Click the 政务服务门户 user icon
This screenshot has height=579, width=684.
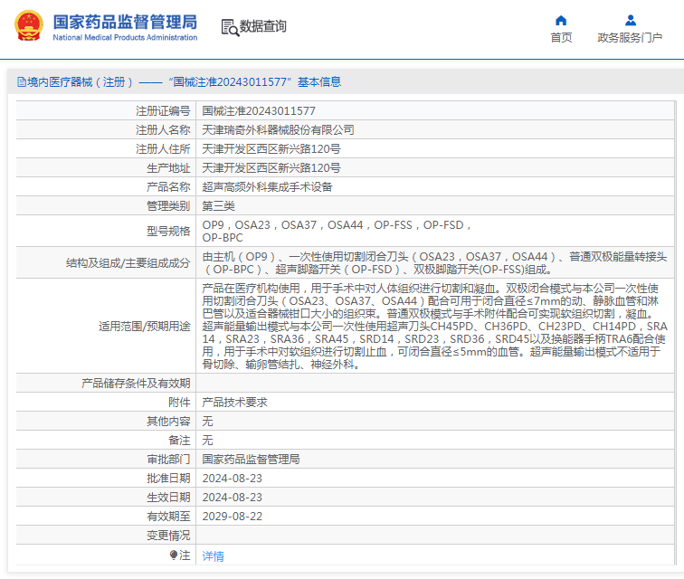pyautogui.click(x=631, y=21)
